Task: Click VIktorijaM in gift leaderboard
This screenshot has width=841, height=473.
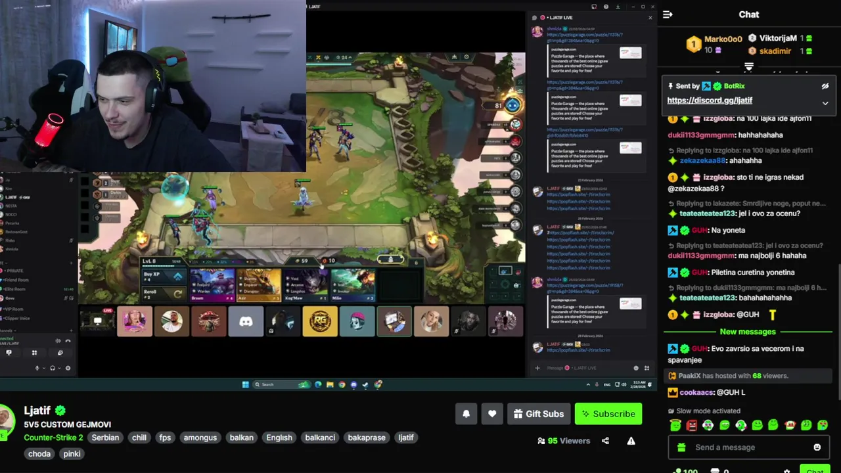Action: point(778,39)
